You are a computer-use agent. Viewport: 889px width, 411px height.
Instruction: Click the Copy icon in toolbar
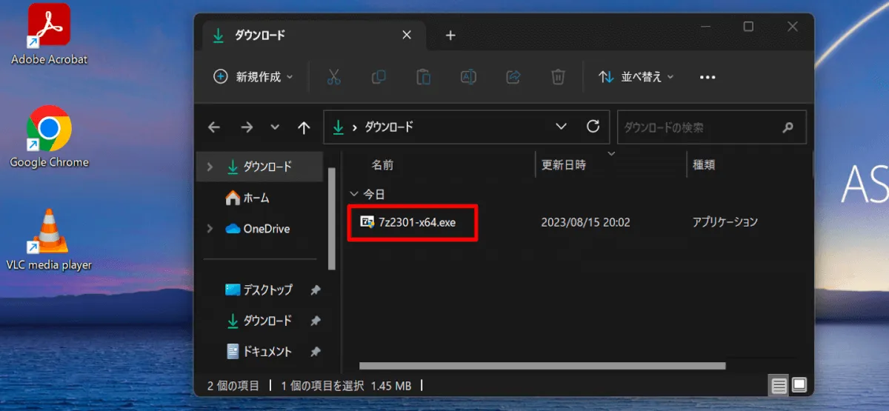coord(379,77)
